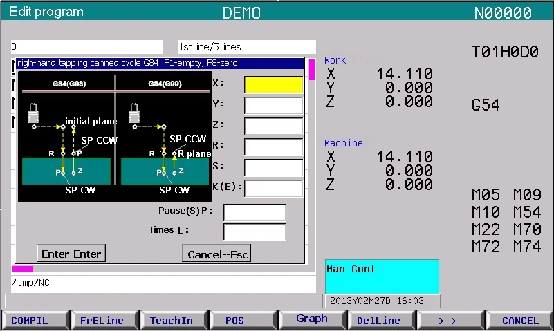Click the M05 status code

(486, 195)
